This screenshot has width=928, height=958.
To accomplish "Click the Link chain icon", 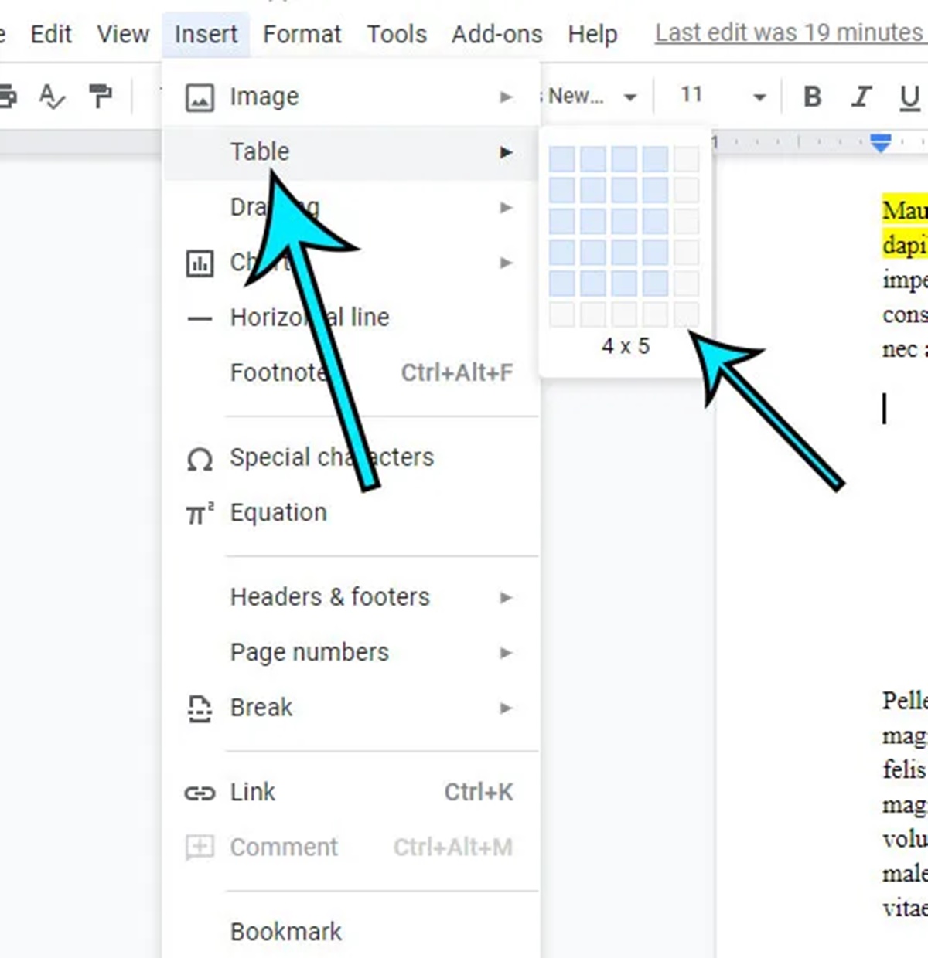I will [200, 793].
